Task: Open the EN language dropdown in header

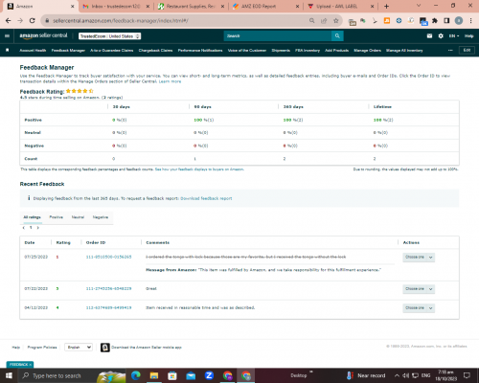Action: (x=454, y=36)
